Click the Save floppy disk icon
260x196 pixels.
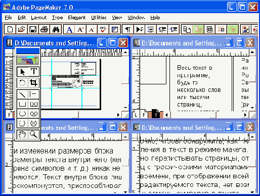pos(33,29)
